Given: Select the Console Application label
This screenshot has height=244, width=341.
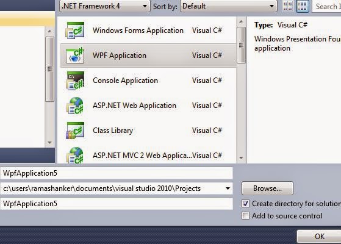Looking at the screenshot, I should click(x=125, y=81).
